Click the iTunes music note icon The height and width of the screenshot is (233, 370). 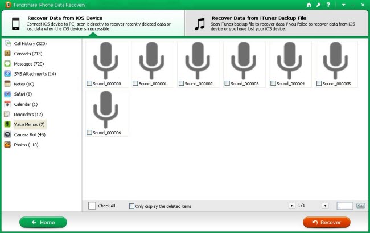(x=200, y=24)
